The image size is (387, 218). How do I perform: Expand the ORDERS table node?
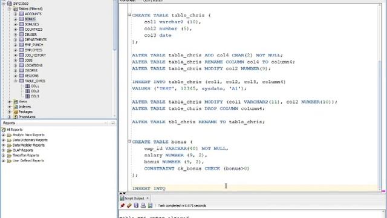click(x=16, y=70)
